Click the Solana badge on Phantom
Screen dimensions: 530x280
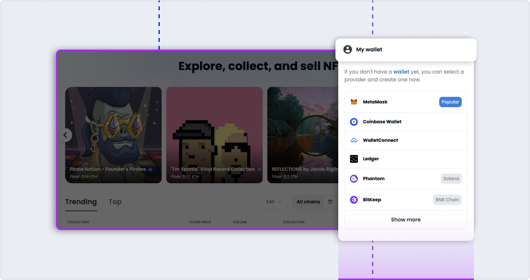click(451, 179)
